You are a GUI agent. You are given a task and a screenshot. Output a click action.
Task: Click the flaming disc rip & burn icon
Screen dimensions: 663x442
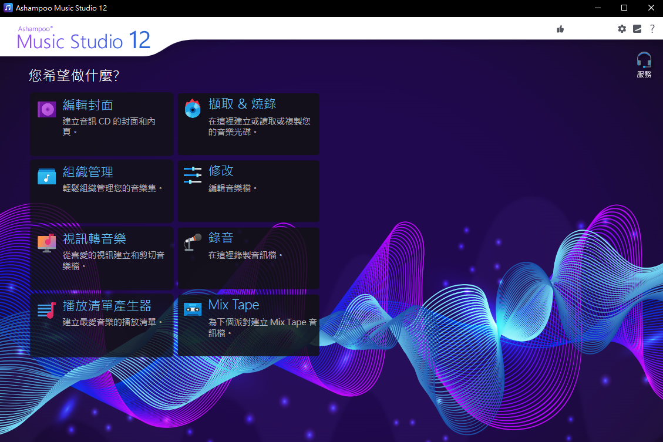pos(193,109)
